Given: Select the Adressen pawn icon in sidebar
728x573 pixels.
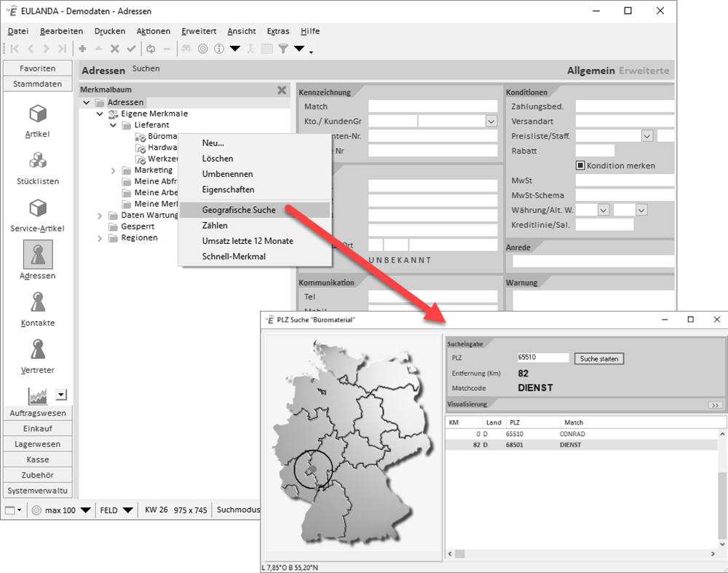Looking at the screenshot, I should [x=38, y=254].
